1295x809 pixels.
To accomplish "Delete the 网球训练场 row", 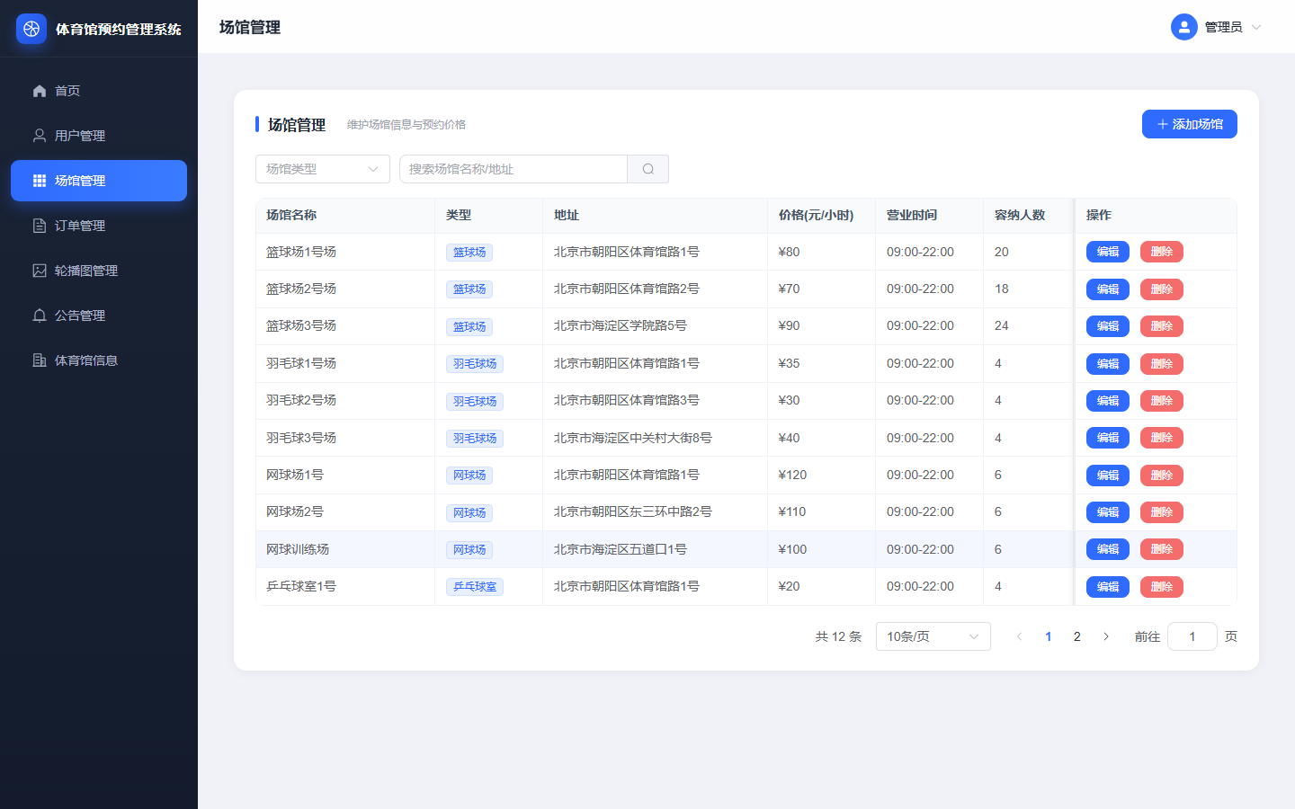I will [1162, 549].
